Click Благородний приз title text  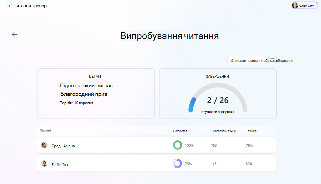[84, 94]
